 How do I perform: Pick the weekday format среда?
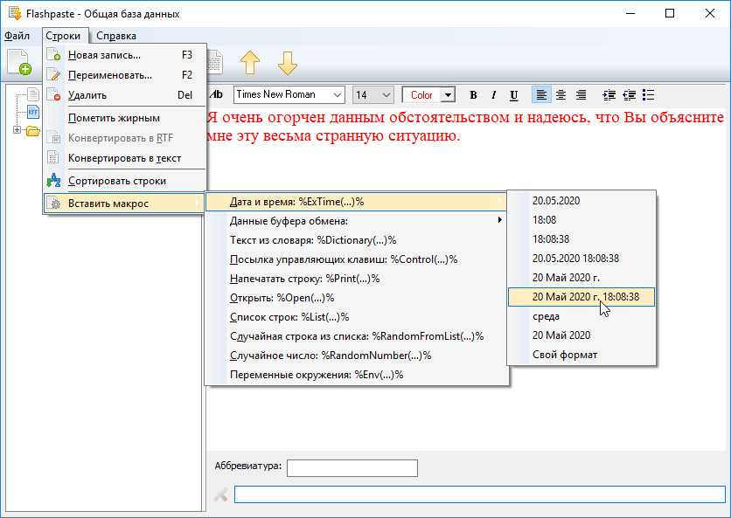tap(581, 316)
